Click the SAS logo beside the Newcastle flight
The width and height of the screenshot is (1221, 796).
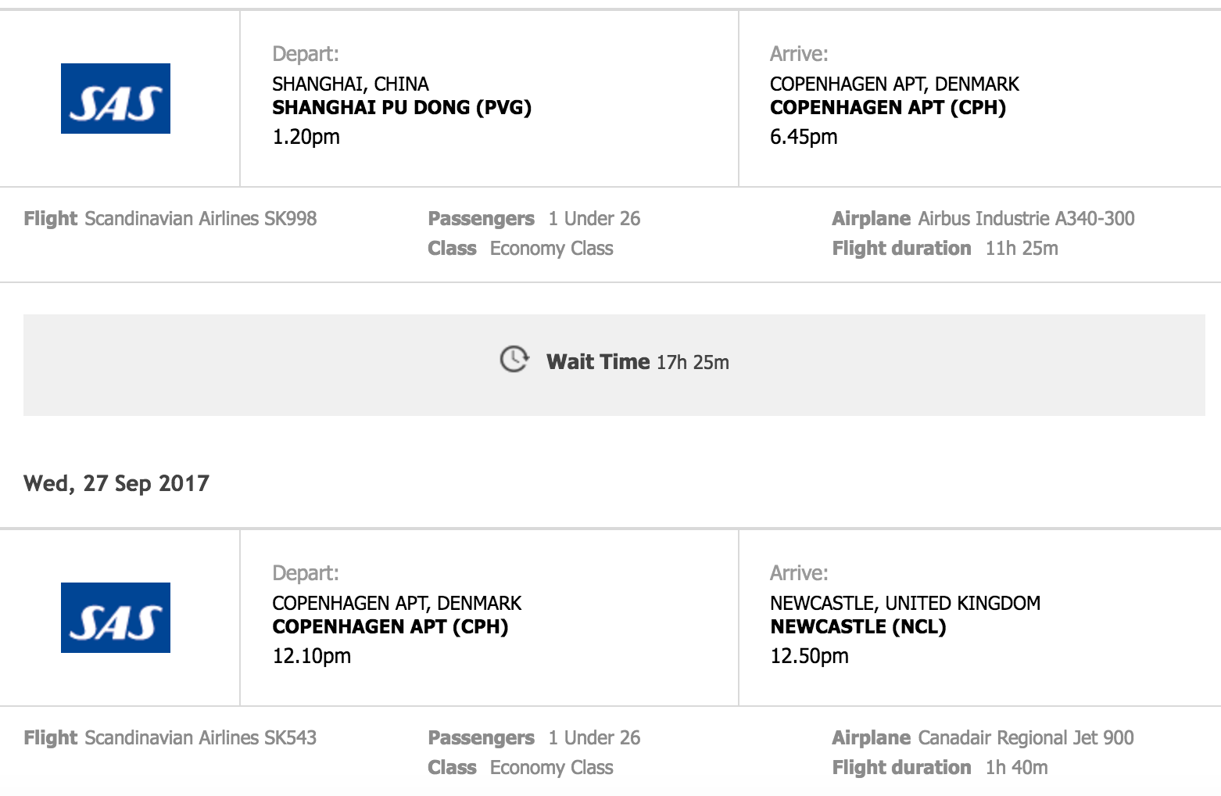pyautogui.click(x=116, y=618)
